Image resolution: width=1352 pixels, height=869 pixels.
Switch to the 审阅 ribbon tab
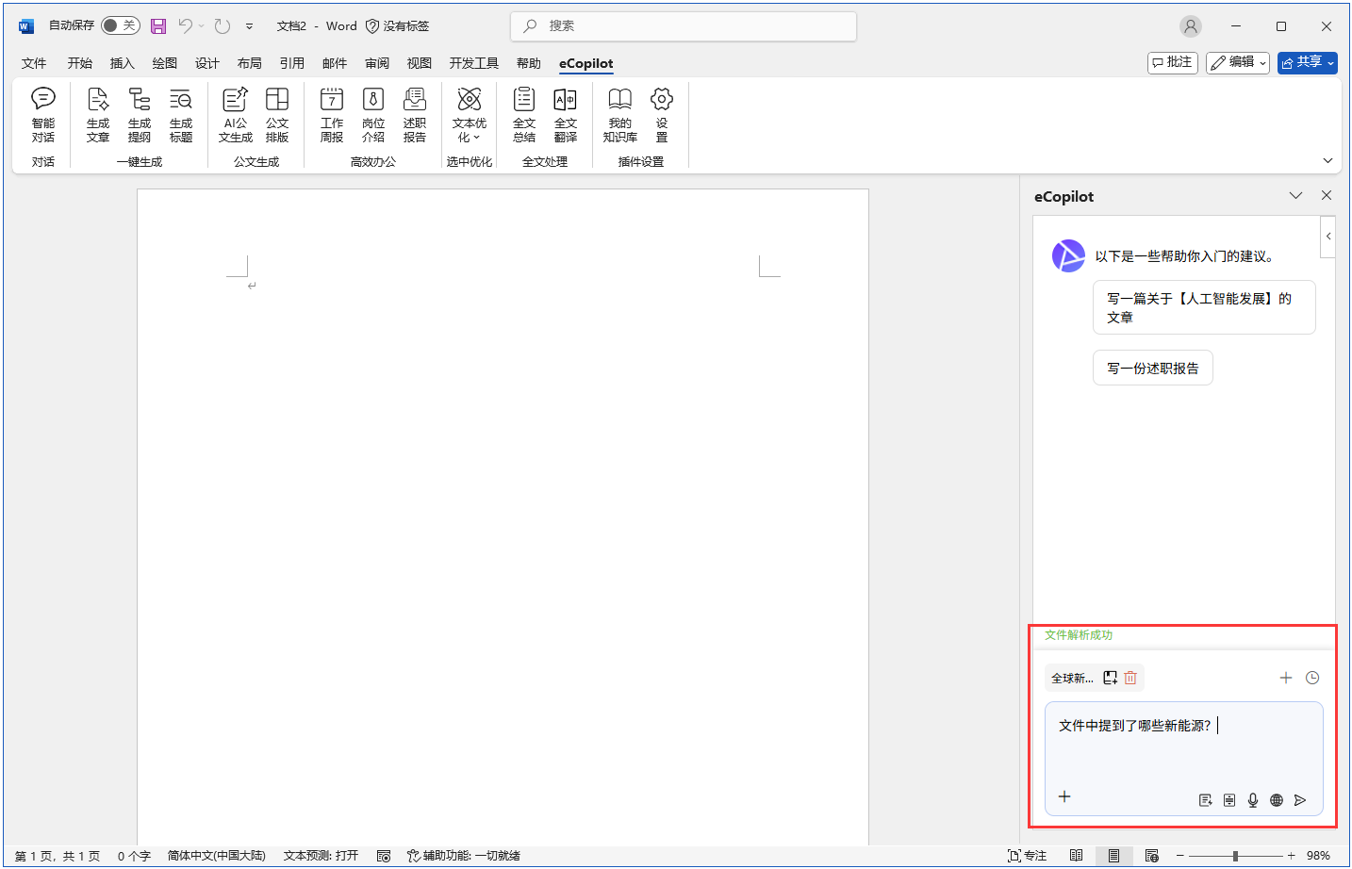(x=377, y=63)
